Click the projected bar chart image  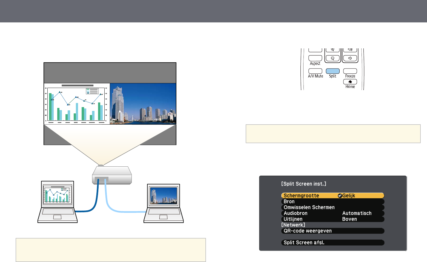[x=77, y=104]
